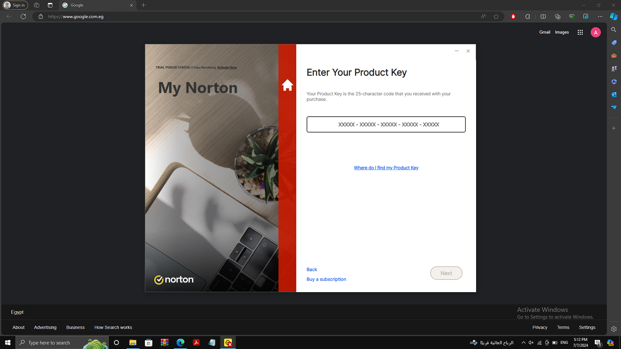The height and width of the screenshot is (349, 621).
Task: Open the Google account avatar
Action: 596,32
